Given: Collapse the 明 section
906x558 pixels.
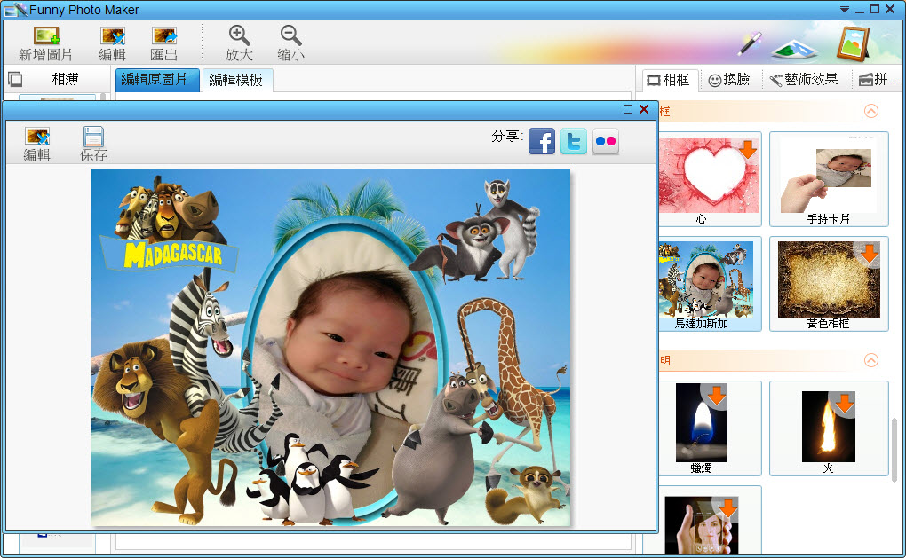Looking at the screenshot, I should pos(870,360).
